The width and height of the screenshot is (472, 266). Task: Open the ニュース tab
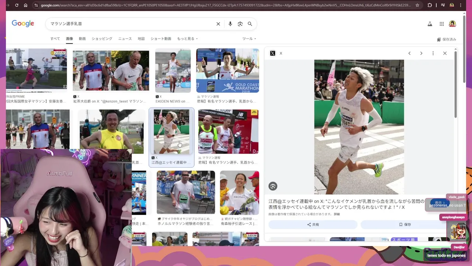pos(125,39)
